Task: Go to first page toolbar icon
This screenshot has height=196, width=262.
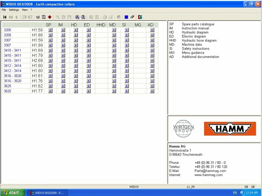Action: coord(5,17)
